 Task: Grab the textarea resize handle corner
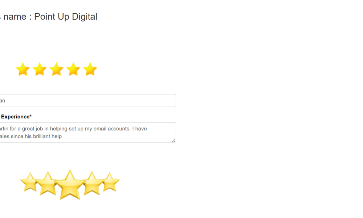tap(174, 140)
